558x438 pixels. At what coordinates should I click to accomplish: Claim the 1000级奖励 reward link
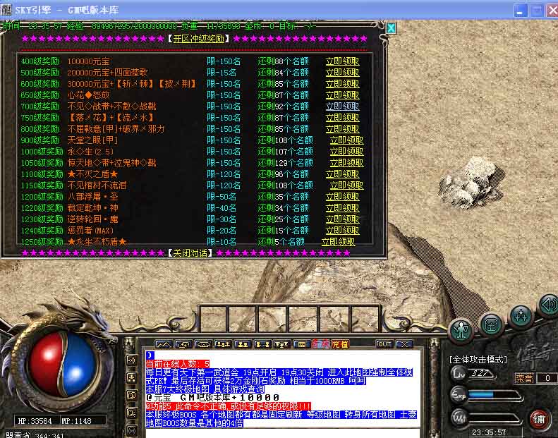[x=346, y=152]
